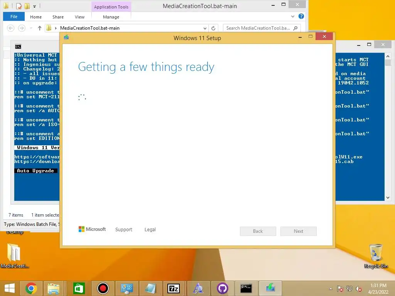Open the Home ribbon tab
The width and height of the screenshot is (395, 296).
pyautogui.click(x=36, y=17)
